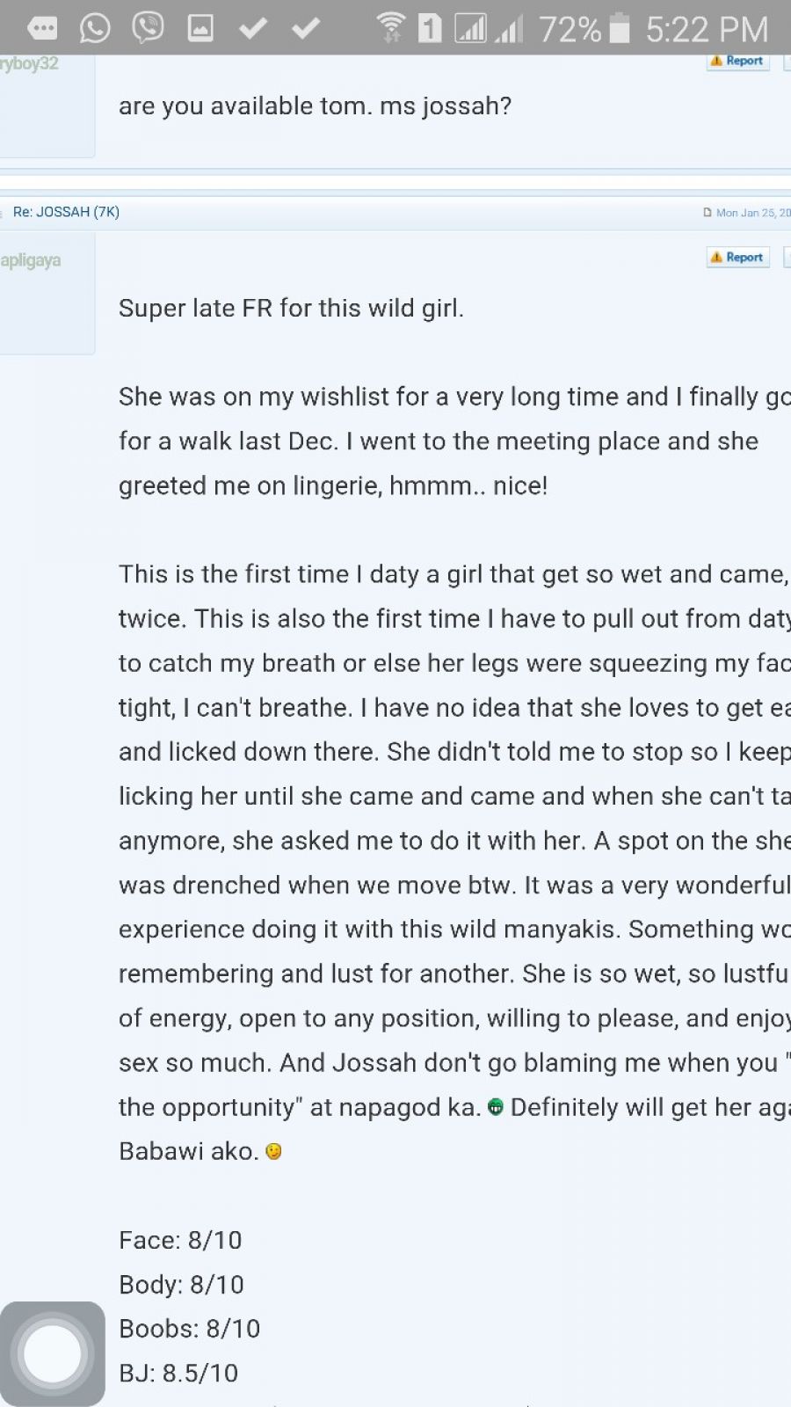The height and width of the screenshot is (1407, 791).
Task: Tap the WhatsApp notification icon
Action: (95, 29)
